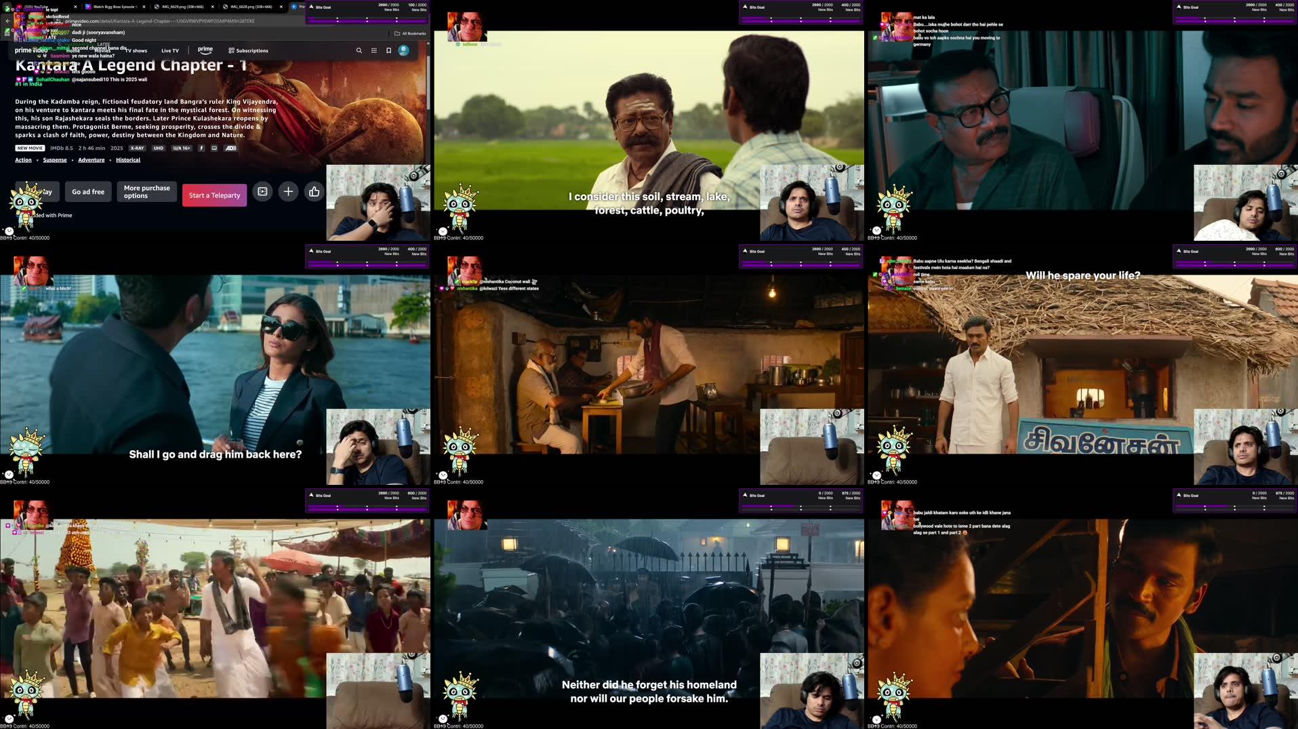The image size is (1298, 729).
Task: Close the YouTube browser tab
Action: tap(75, 7)
